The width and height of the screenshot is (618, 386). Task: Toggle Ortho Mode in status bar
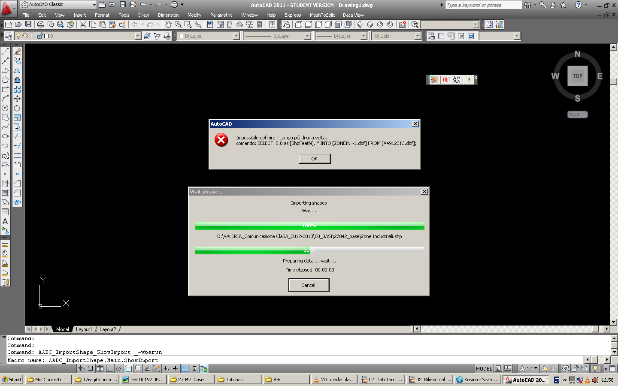(109, 368)
